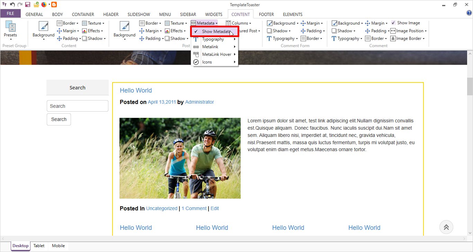Expand the Columns dropdown
Viewport: 473px width, 252px height.
pos(239,23)
